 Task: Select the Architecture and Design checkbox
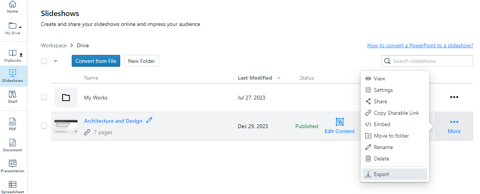coord(44,126)
